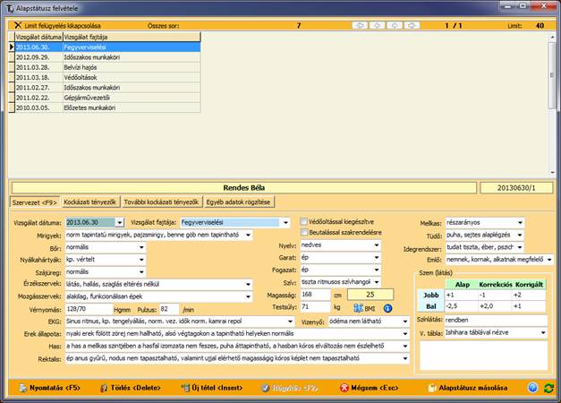Delete the record with Törlés <Delete>
Image resolution: width=561 pixels, height=403 pixels.
[131, 388]
